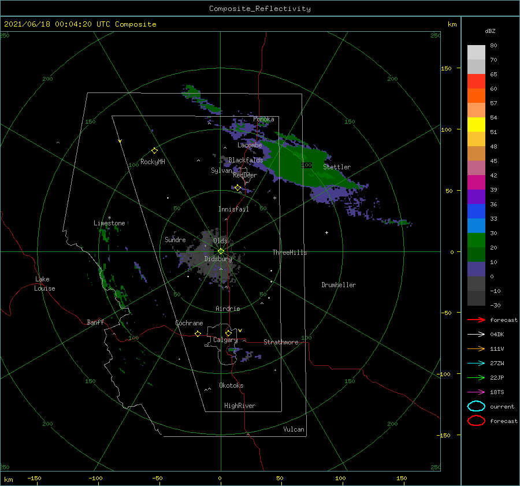Click the Banff label
The image size is (520, 486).
(x=95, y=322)
